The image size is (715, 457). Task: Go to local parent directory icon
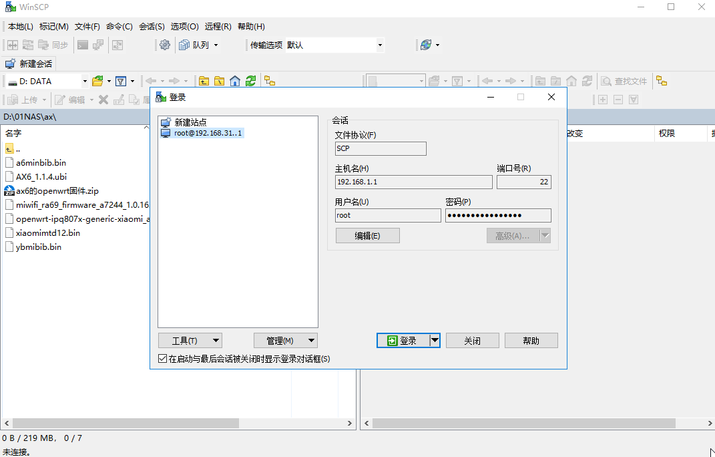point(204,82)
